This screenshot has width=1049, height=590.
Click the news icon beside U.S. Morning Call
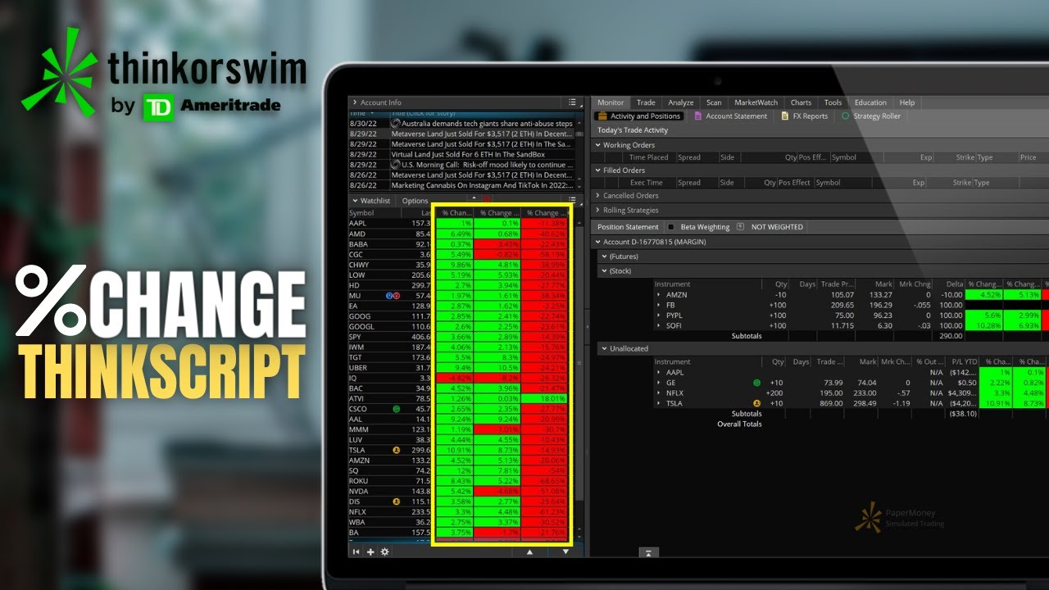click(396, 165)
